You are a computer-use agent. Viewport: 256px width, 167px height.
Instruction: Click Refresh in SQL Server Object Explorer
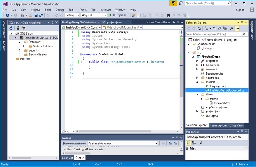tap(11, 28)
